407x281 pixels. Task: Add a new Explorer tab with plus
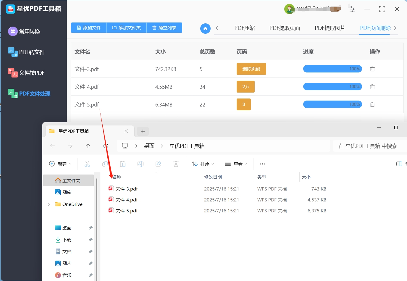click(x=143, y=131)
